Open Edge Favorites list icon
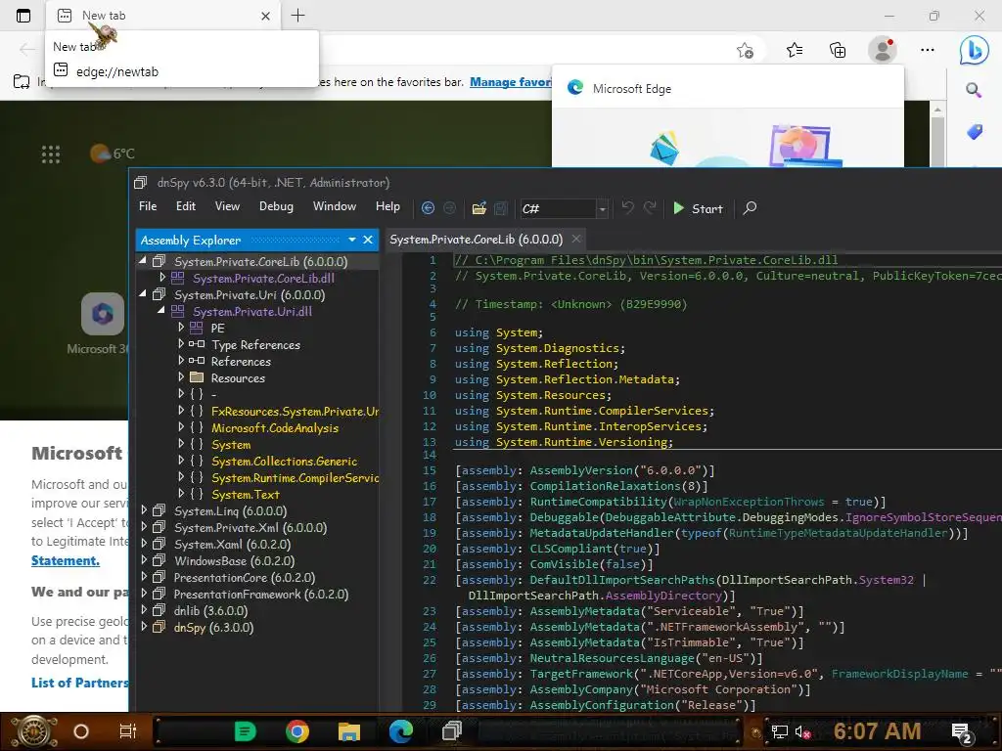 click(795, 50)
